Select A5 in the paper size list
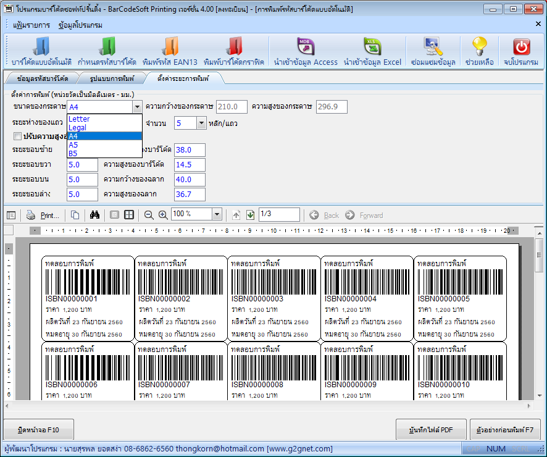This screenshot has width=547, height=457. pyautogui.click(x=105, y=145)
